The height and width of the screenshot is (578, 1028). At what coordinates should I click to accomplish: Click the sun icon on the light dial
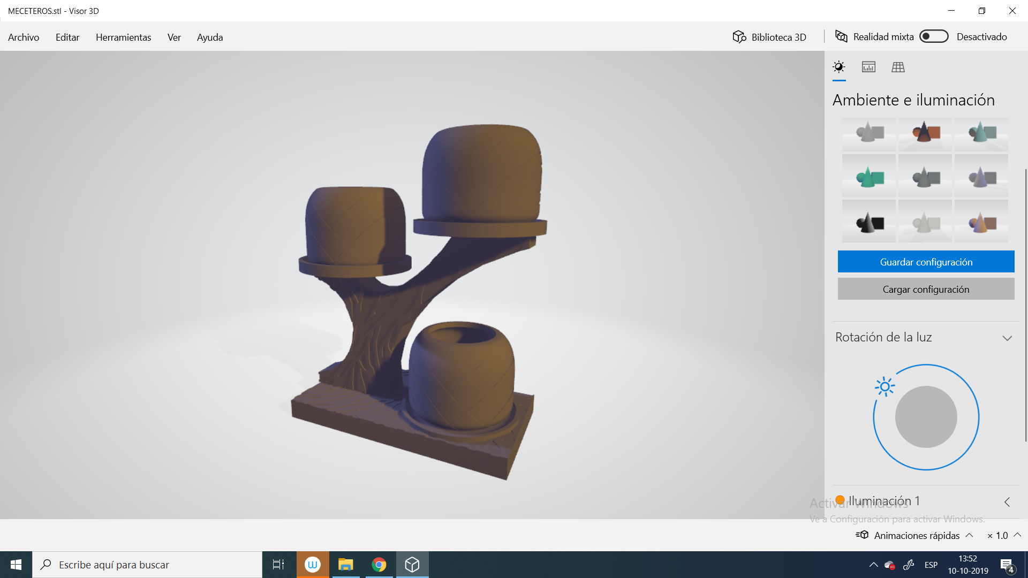pyautogui.click(x=885, y=386)
